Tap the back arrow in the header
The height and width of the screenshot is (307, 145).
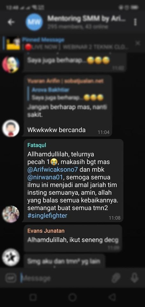click(11, 22)
